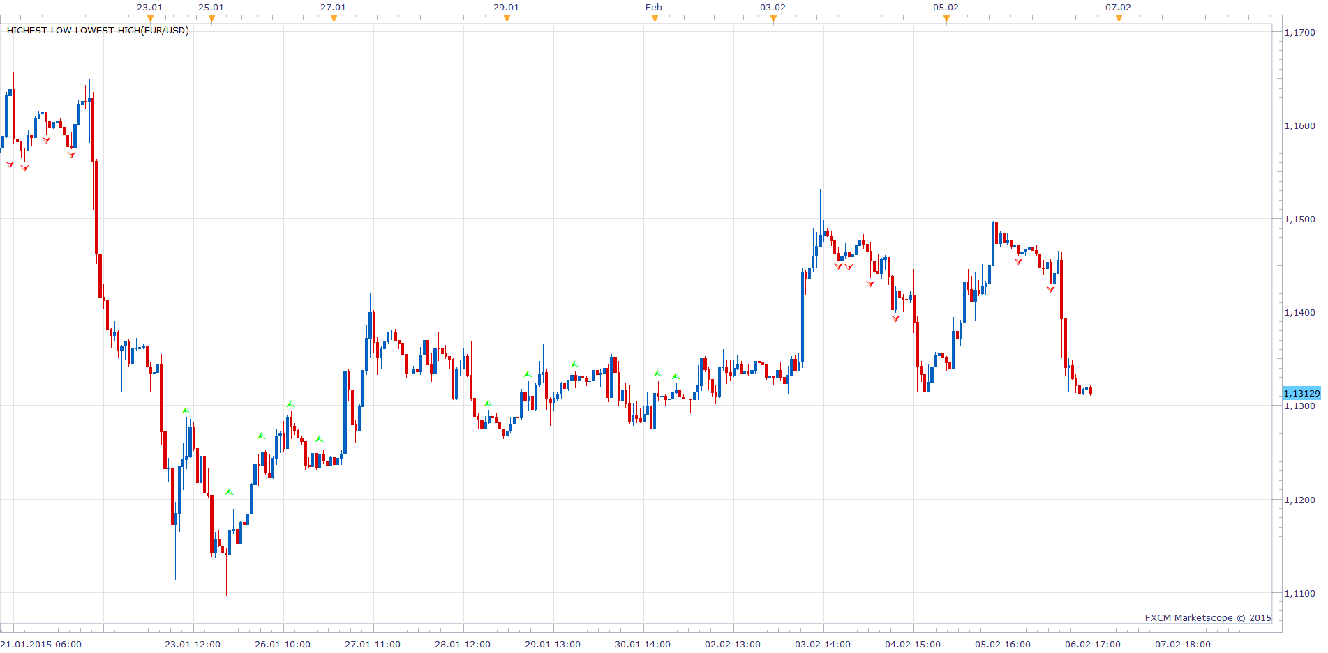The width and height of the screenshot is (1328, 653).
Task: Select the orange triangle marker for 25.01
Action: click(211, 19)
